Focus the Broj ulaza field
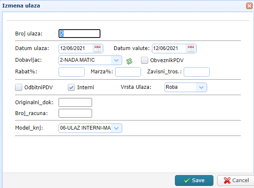The height and width of the screenshot is (188, 254). 80,34
